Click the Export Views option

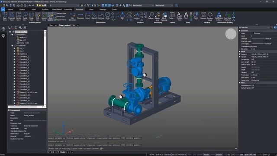coord(60,20)
